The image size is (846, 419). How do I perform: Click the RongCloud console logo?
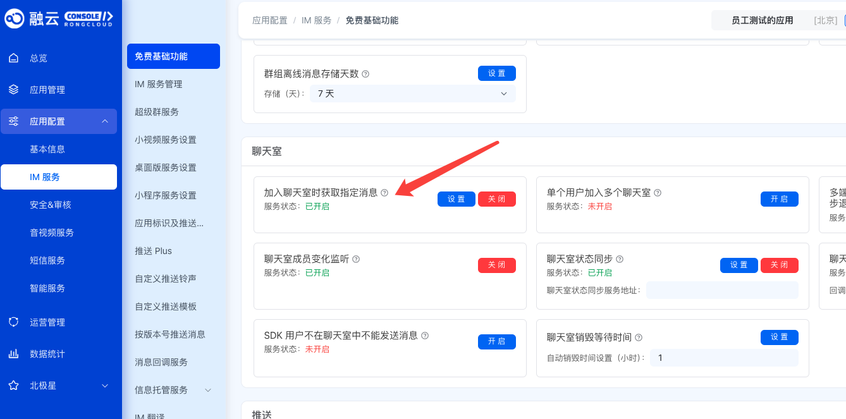point(59,18)
